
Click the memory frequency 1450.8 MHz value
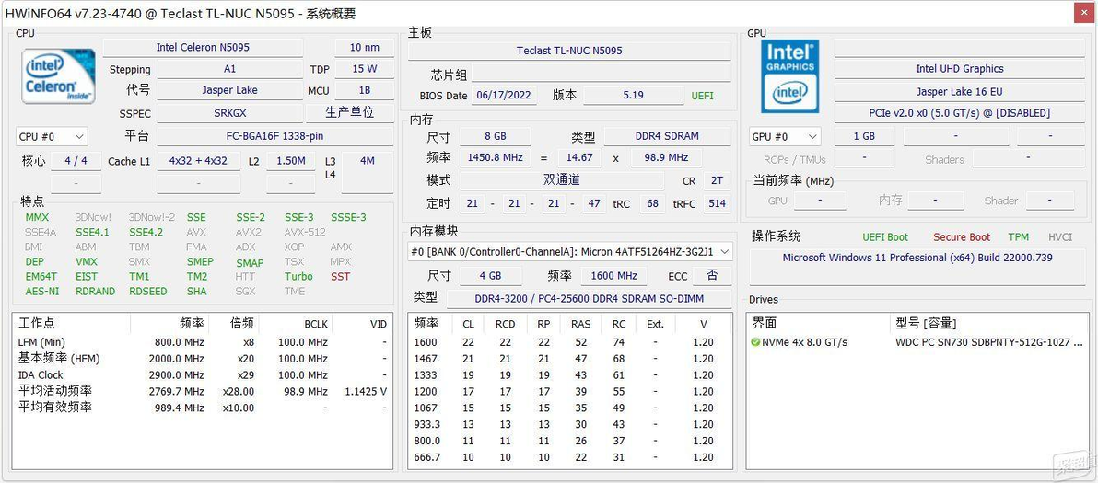(495, 158)
